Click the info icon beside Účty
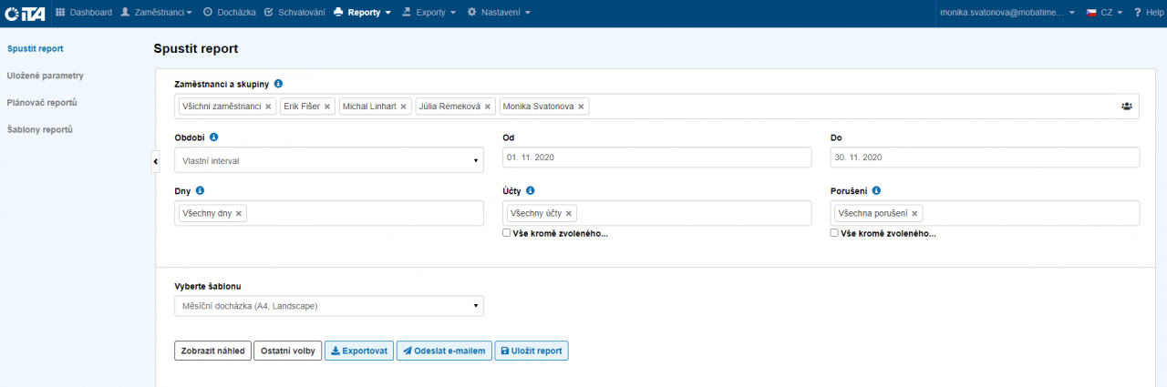The image size is (1167, 387). coord(531,191)
